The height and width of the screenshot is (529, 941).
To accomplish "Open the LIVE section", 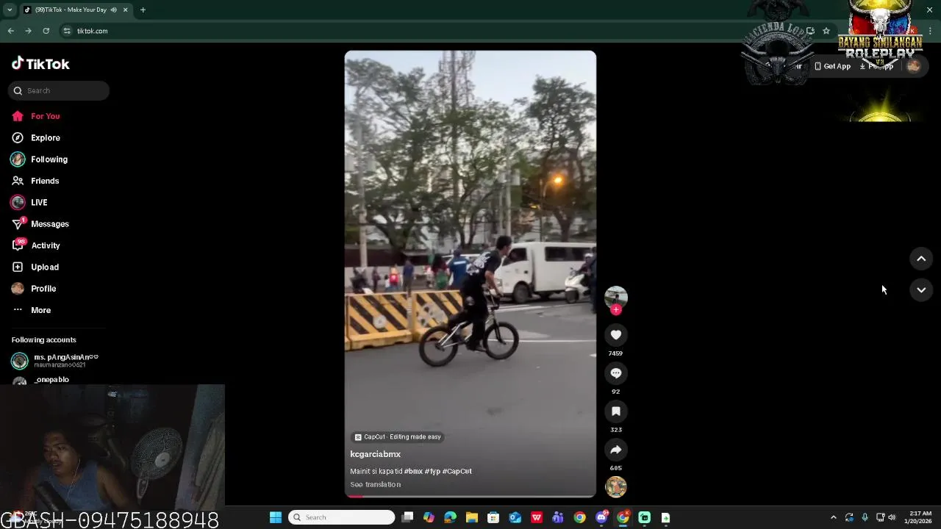I will tap(38, 202).
